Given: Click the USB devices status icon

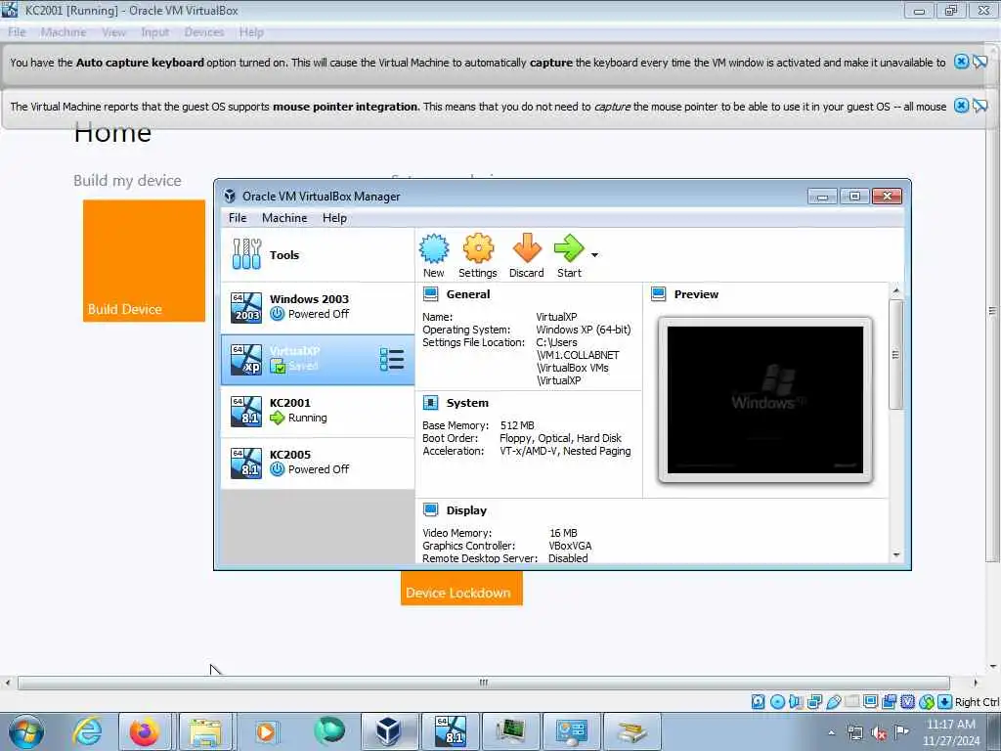Looking at the screenshot, I should [833, 702].
